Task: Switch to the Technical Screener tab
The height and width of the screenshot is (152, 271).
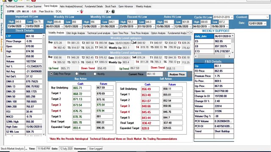Action: [x=15, y=6]
